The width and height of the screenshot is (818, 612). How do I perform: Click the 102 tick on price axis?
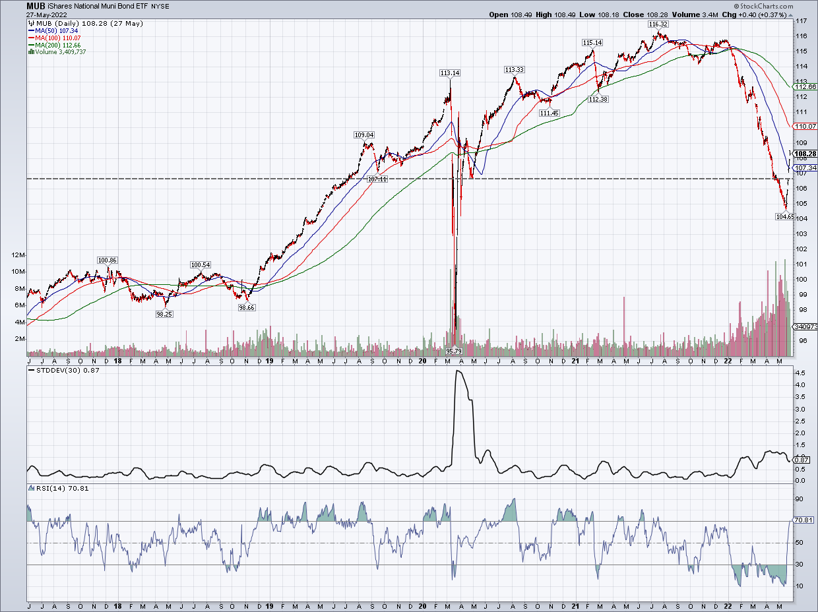coord(802,249)
